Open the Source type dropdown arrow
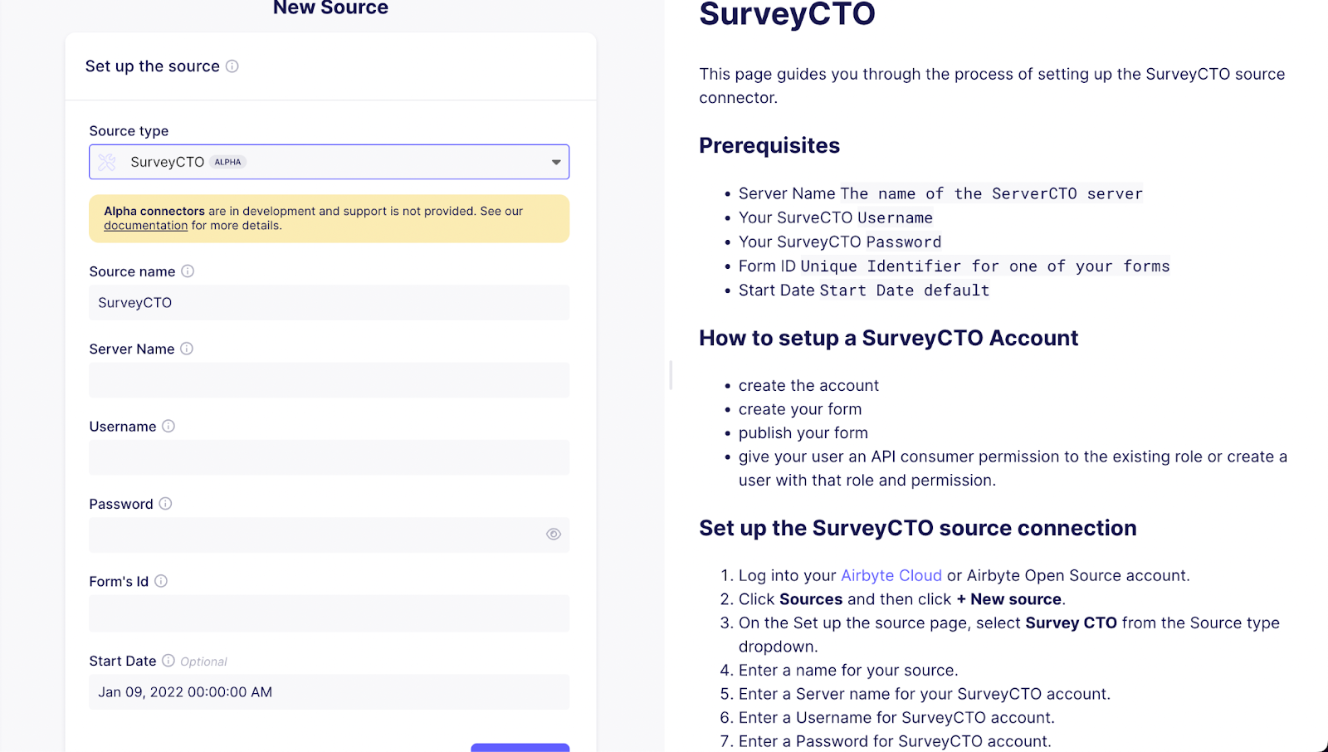Screen dimensions: 1328x752 [556, 162]
